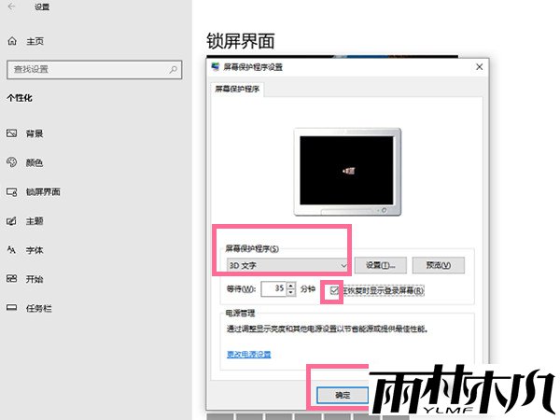
Task: Open 颜色 settings page
Action: [x=35, y=162]
